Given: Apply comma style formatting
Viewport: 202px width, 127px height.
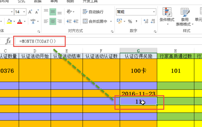Looking at the screenshot, I should coord(136,21).
